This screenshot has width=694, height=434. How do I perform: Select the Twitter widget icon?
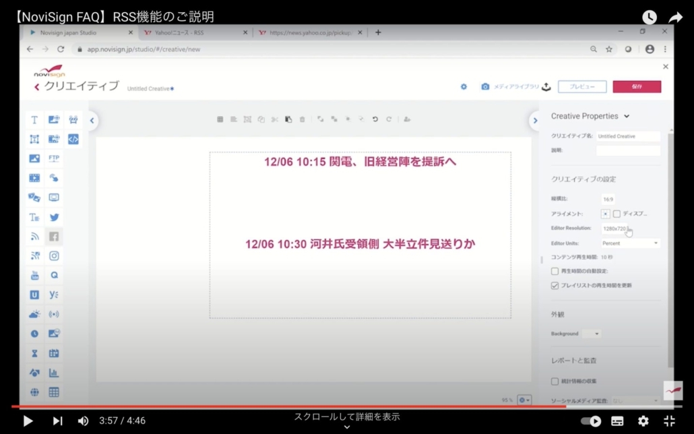pyautogui.click(x=54, y=217)
